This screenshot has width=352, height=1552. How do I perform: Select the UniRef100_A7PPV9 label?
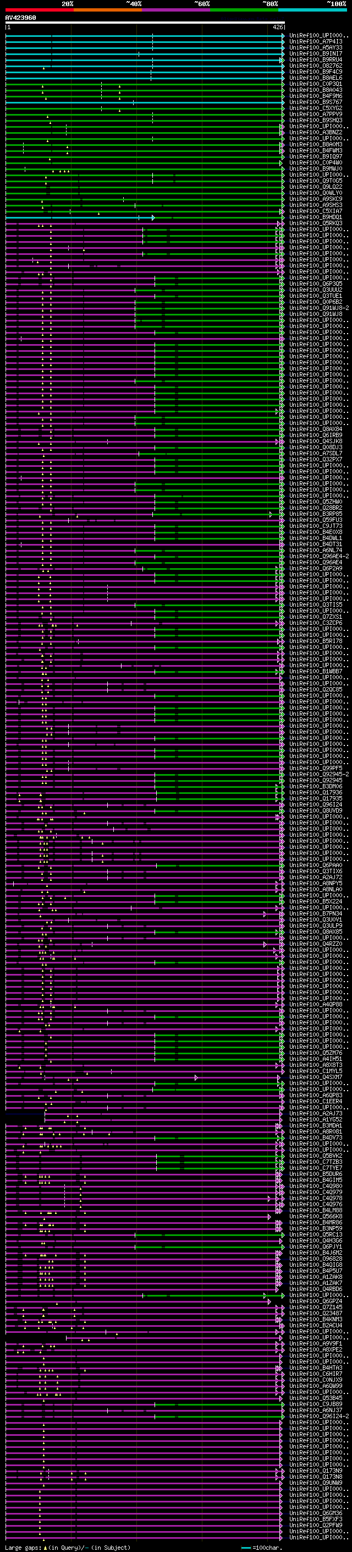pyautogui.click(x=316, y=114)
